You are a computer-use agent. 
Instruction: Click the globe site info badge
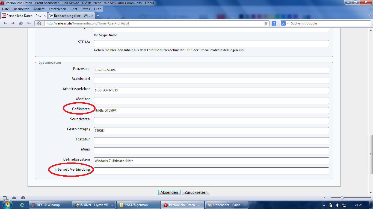(x=39, y=23)
